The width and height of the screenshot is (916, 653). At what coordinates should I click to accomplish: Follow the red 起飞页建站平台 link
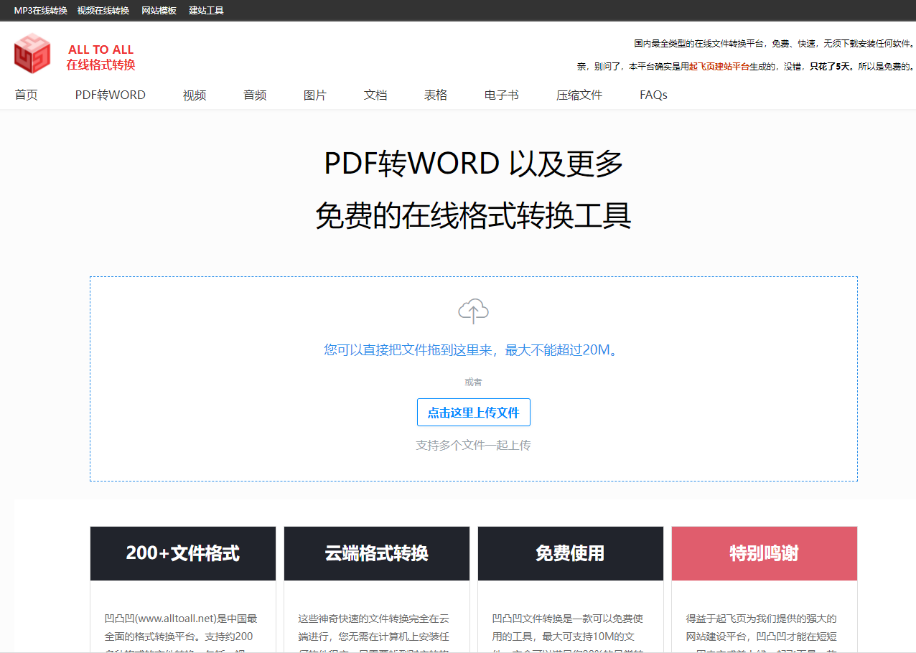[x=719, y=67]
